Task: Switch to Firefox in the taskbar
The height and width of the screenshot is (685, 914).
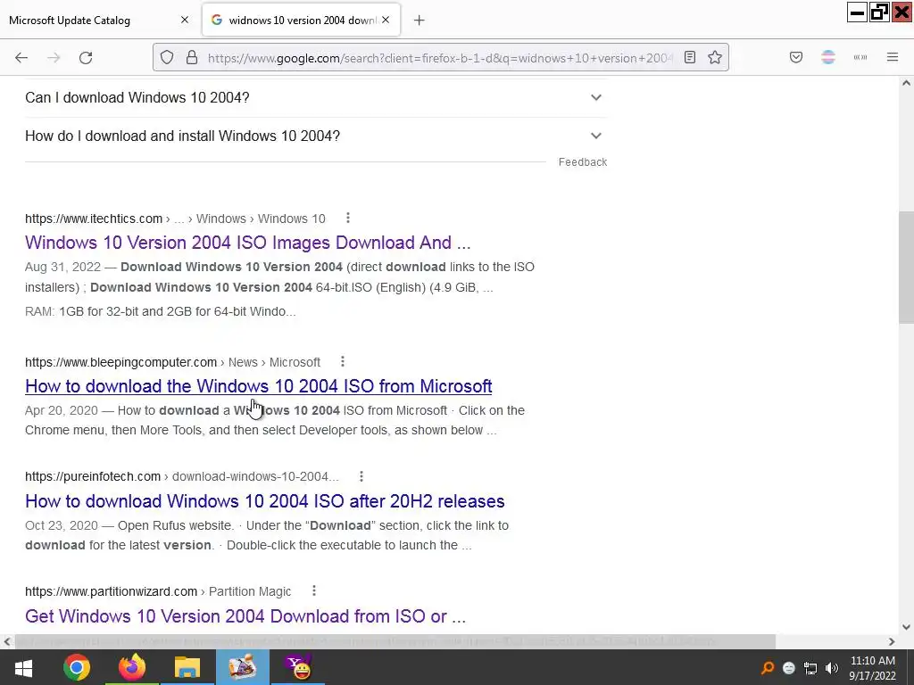Action: point(132,667)
